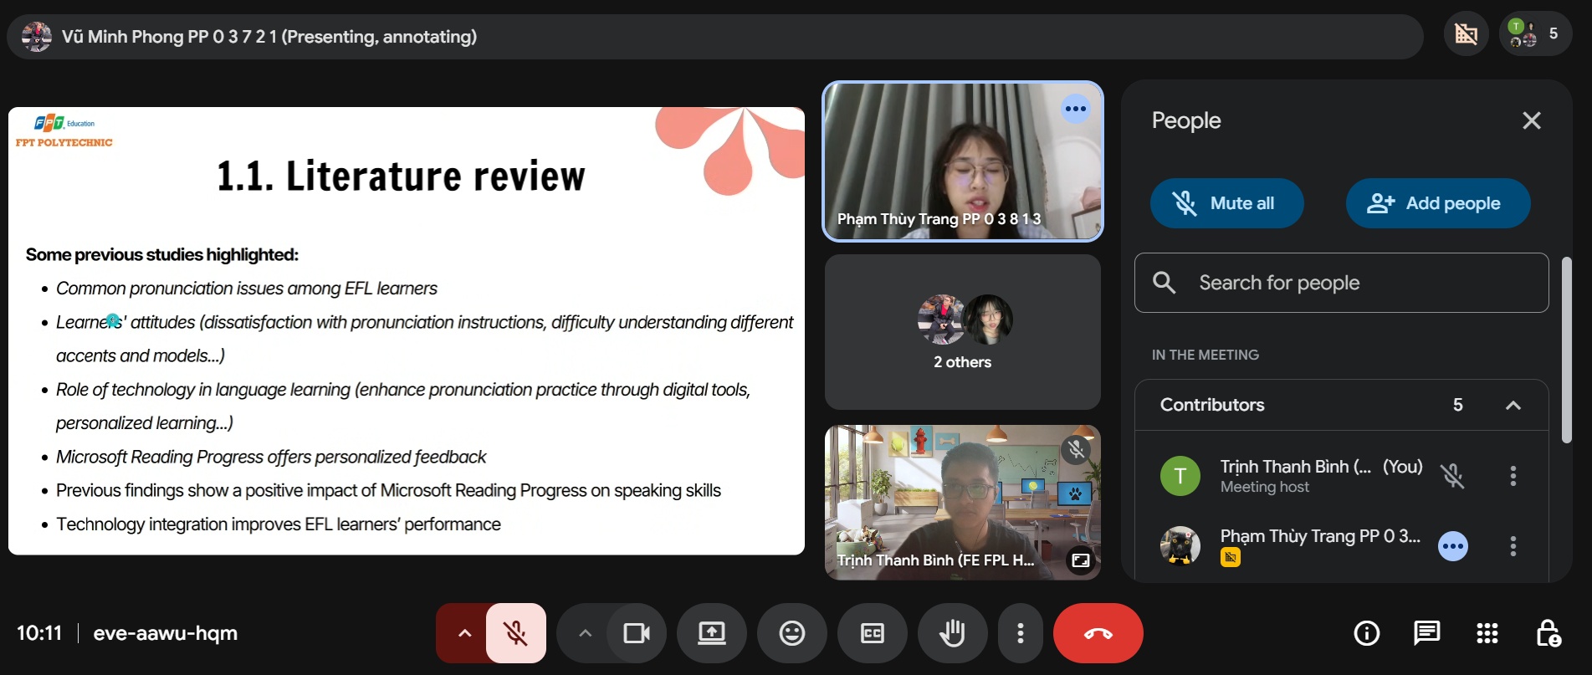Viewport: 1592px width, 675px height.
Task: Open the chat with everyone icon
Action: point(1426,633)
